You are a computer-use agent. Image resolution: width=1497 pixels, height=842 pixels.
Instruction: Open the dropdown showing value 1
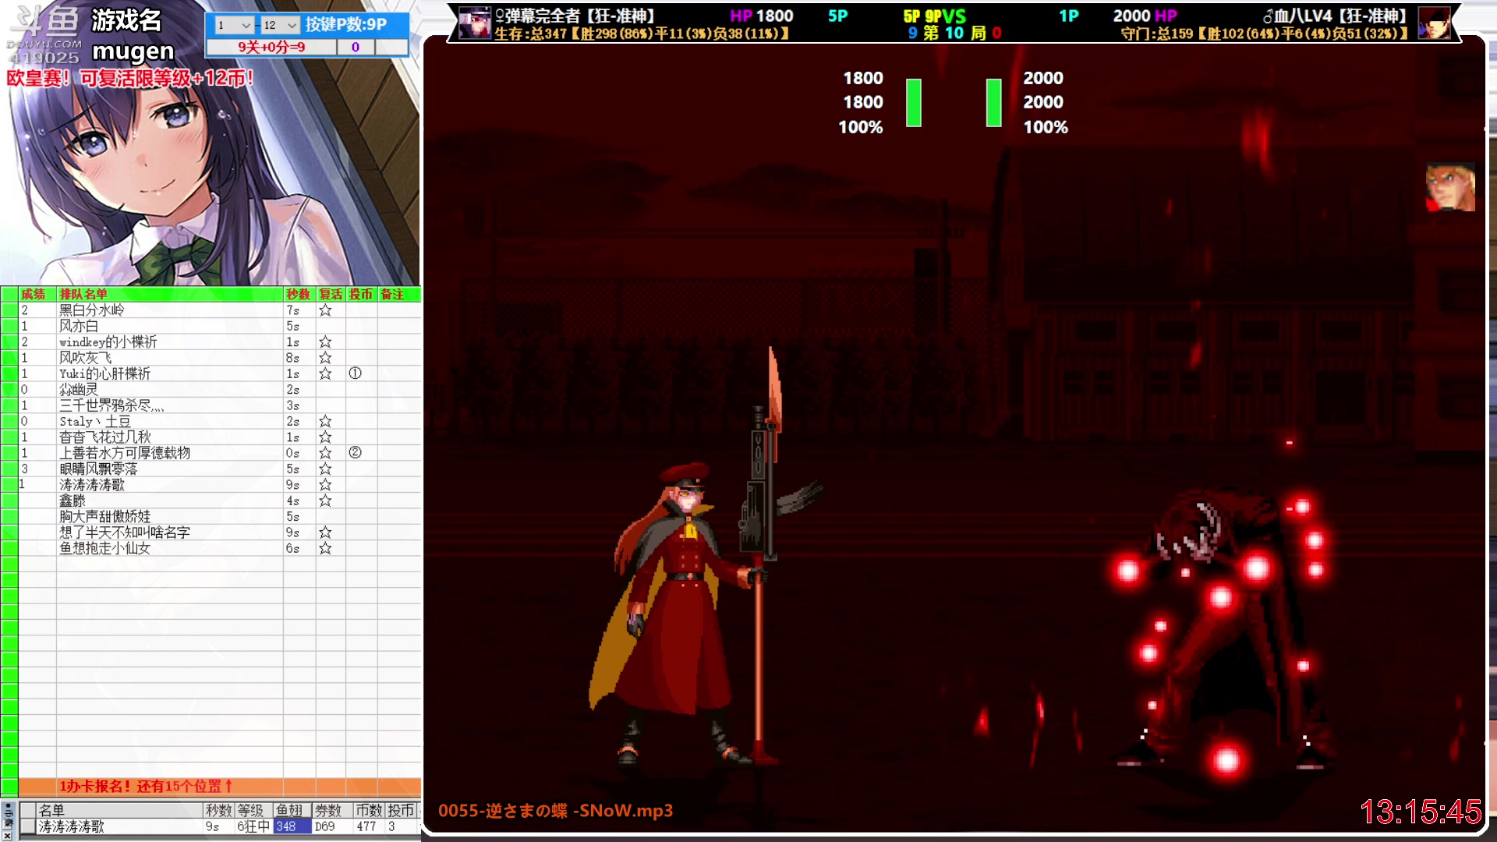point(233,25)
